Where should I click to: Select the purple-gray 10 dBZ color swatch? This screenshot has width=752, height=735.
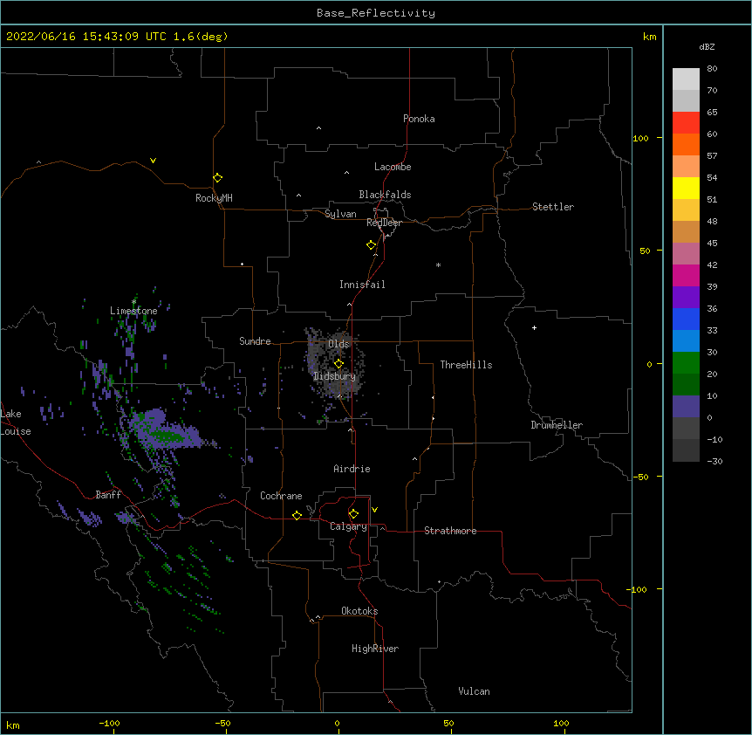686,407
